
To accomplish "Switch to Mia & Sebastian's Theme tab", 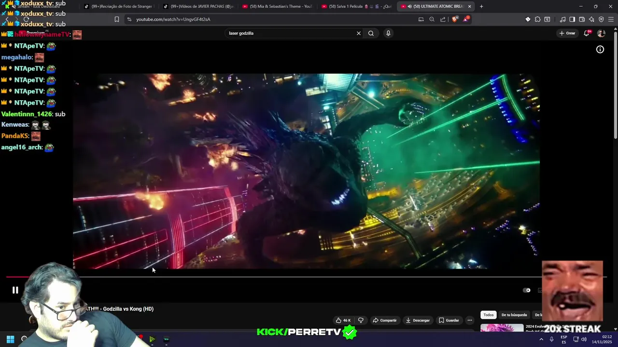I will point(277,6).
